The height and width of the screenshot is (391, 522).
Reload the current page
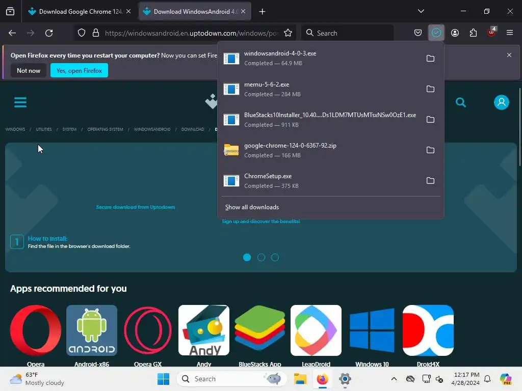49,33
